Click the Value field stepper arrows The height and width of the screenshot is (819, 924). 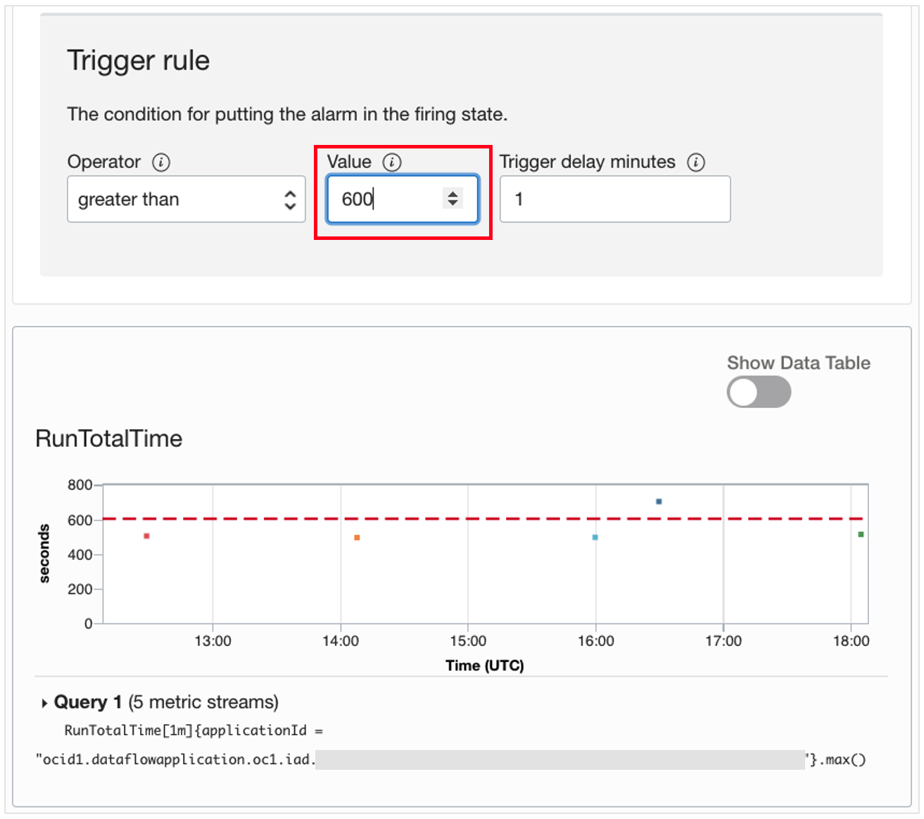452,199
